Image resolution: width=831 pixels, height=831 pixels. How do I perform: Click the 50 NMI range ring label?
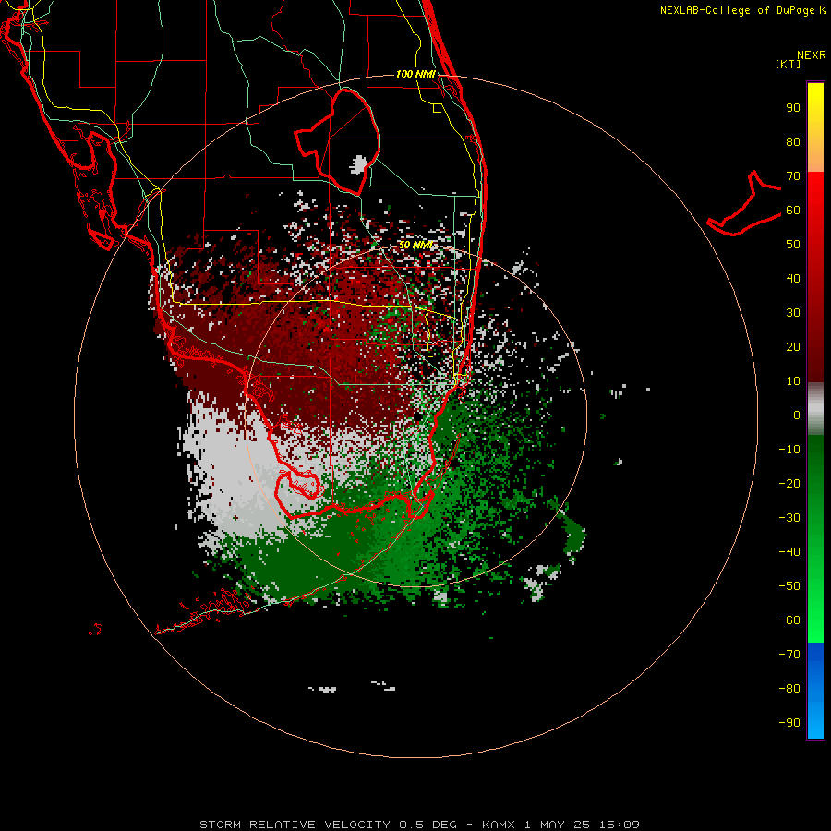415,246
